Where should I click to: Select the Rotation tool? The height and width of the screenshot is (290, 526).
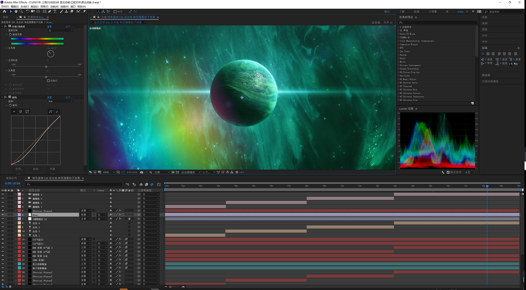pos(28,12)
